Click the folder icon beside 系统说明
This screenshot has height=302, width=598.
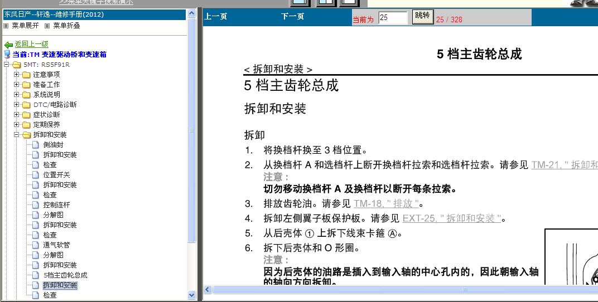pos(26,95)
